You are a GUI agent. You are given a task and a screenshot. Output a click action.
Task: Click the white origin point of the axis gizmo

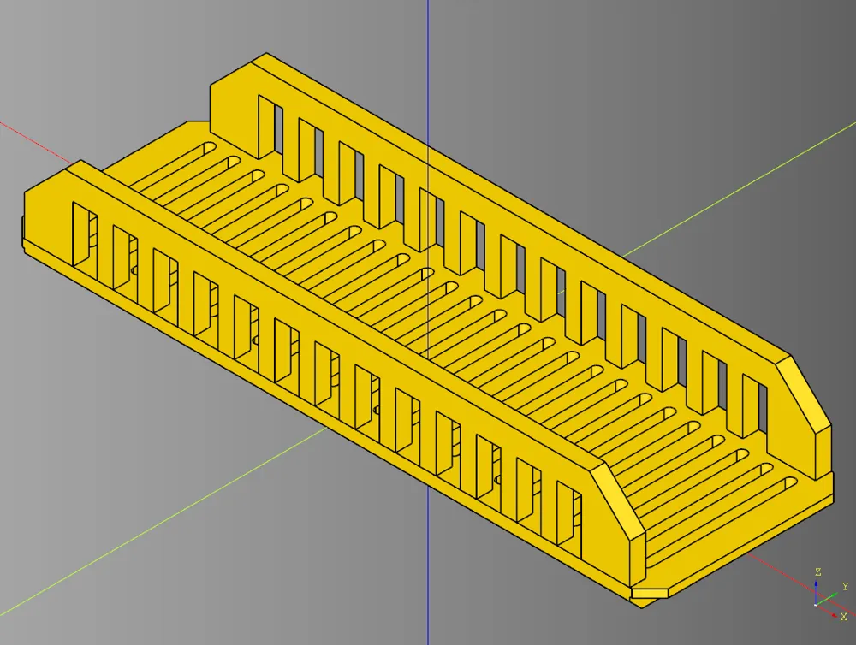[816, 604]
